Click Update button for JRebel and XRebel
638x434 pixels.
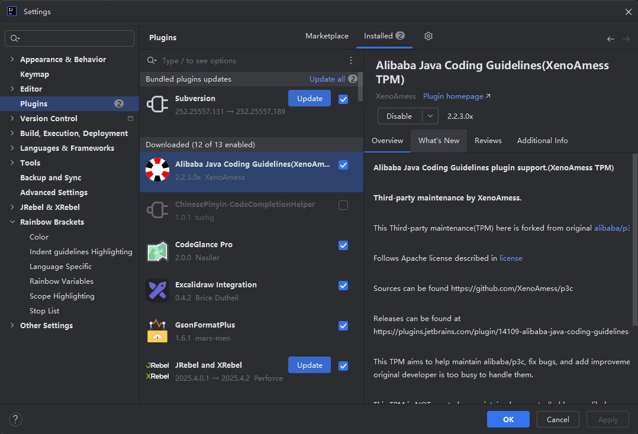(310, 365)
